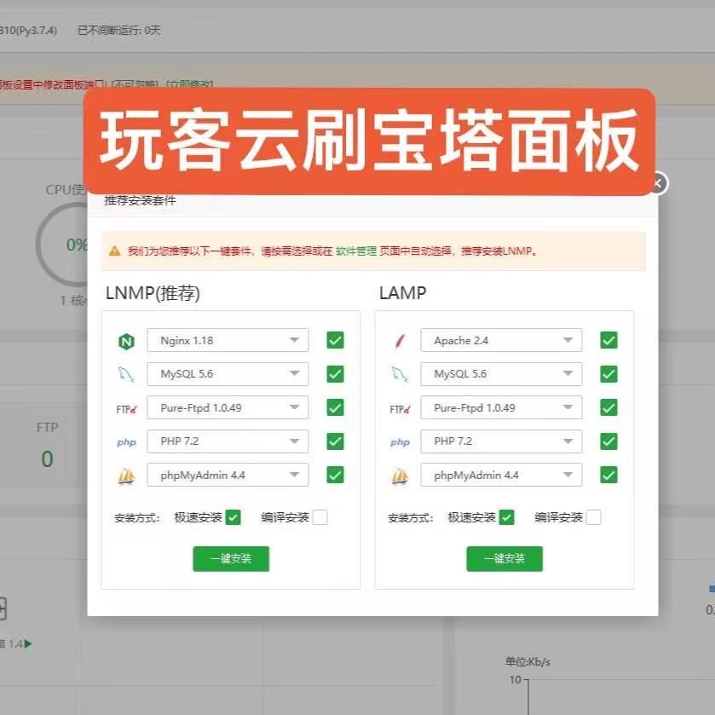Open the PHP 7.2 dropdown in LAMP column

[x=500, y=441]
